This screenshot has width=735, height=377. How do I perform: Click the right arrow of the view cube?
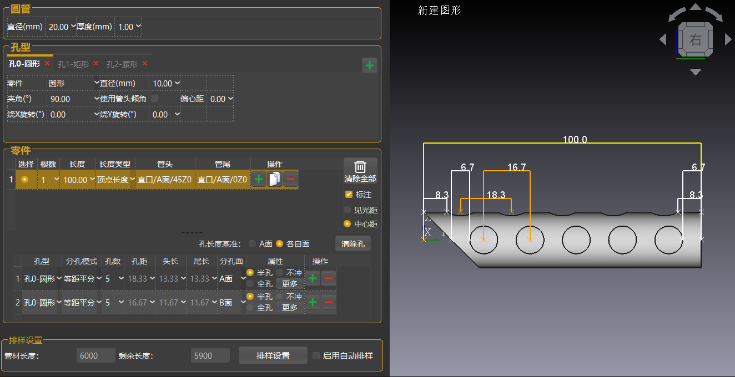coord(728,39)
